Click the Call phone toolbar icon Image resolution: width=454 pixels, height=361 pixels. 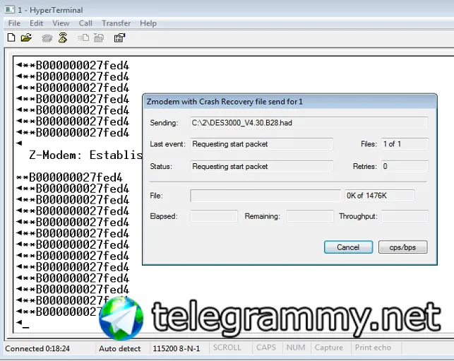(x=47, y=38)
